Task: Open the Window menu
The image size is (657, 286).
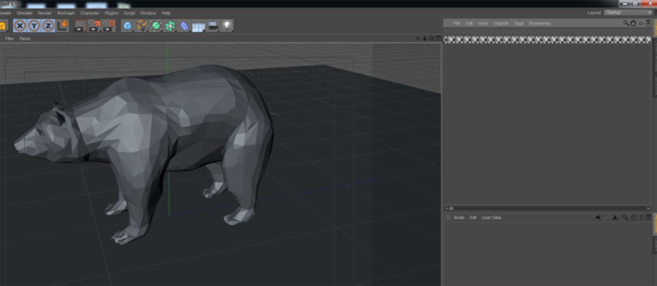Action: [148, 13]
